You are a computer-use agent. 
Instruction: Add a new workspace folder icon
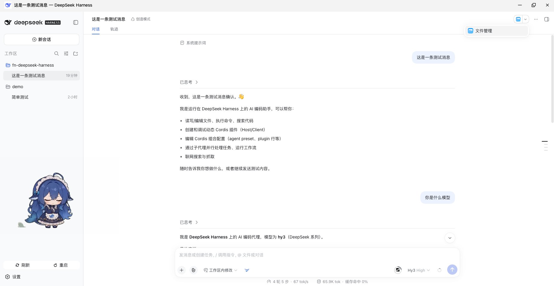[x=76, y=53]
